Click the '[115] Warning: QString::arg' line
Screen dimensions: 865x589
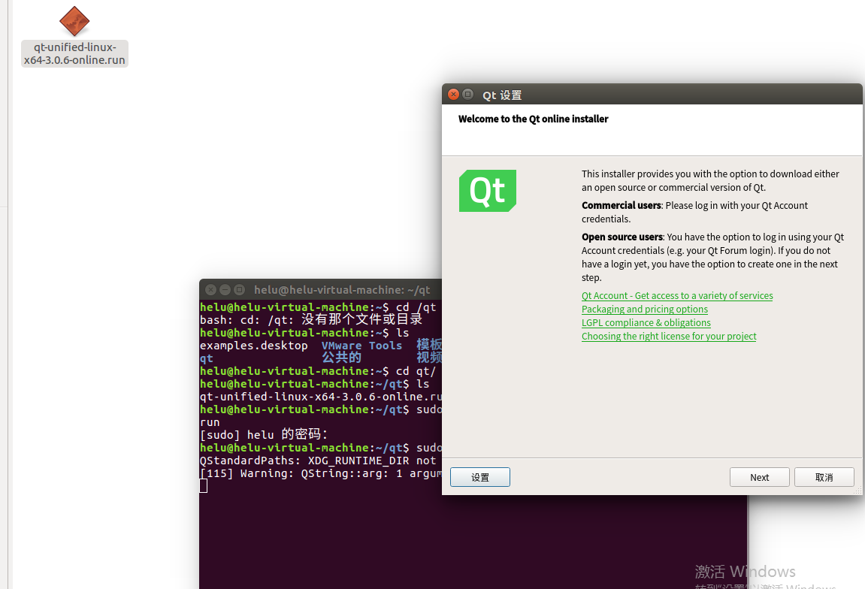(x=320, y=473)
